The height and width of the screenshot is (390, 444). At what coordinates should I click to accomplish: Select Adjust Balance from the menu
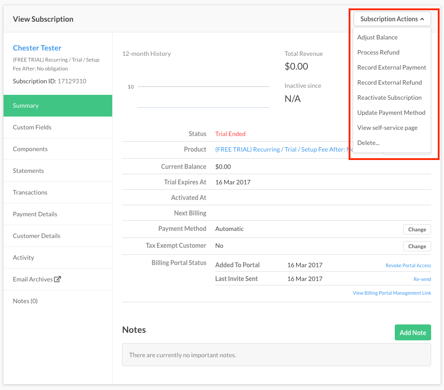coord(377,37)
